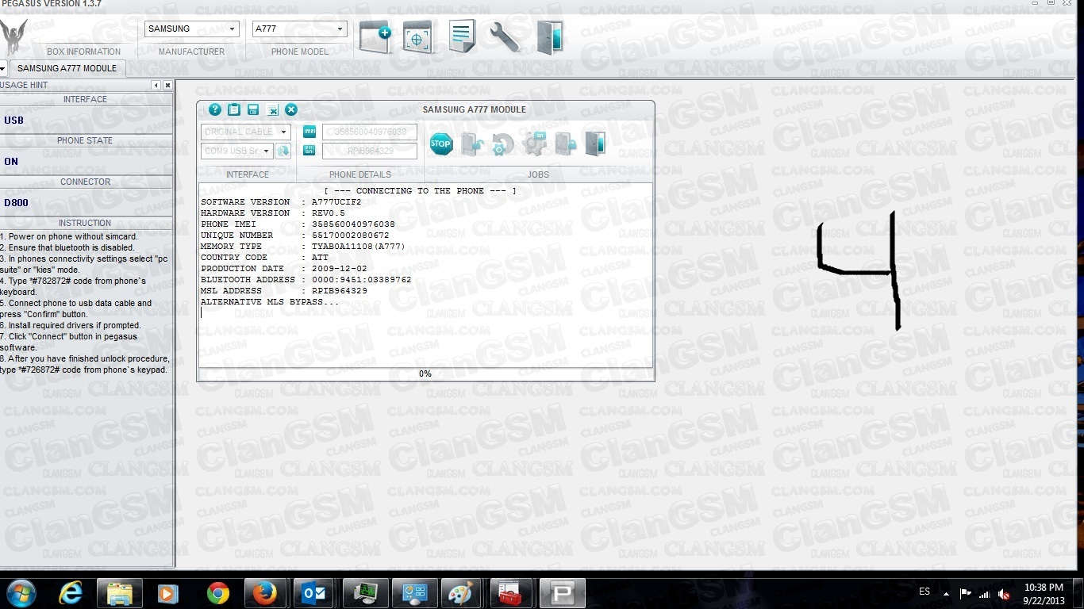Clear the log with the delete-sheet icon
The height and width of the screenshot is (609, 1084).
click(x=272, y=110)
